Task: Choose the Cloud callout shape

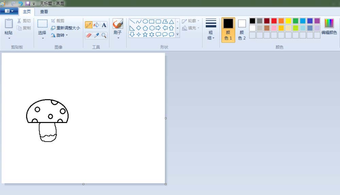Action: [x=171, y=34]
